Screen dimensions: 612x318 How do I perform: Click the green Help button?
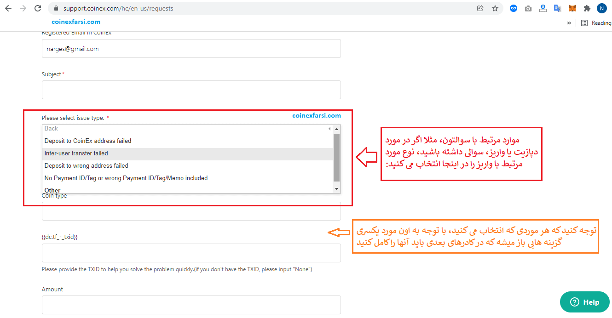pyautogui.click(x=584, y=302)
